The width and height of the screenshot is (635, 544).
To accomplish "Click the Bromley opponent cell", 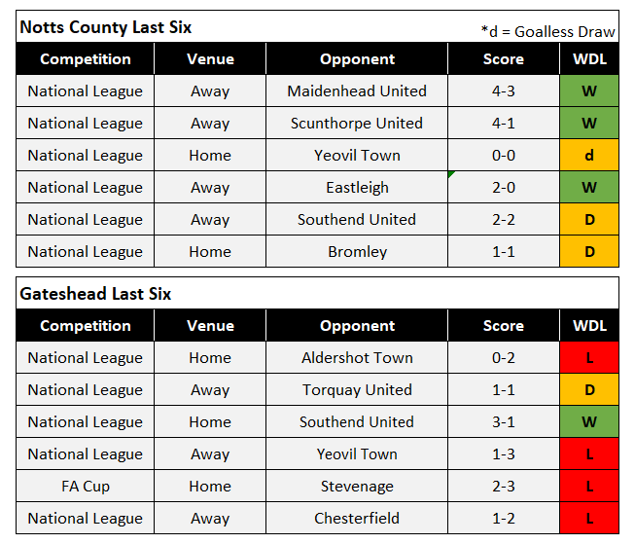I will pos(357,252).
